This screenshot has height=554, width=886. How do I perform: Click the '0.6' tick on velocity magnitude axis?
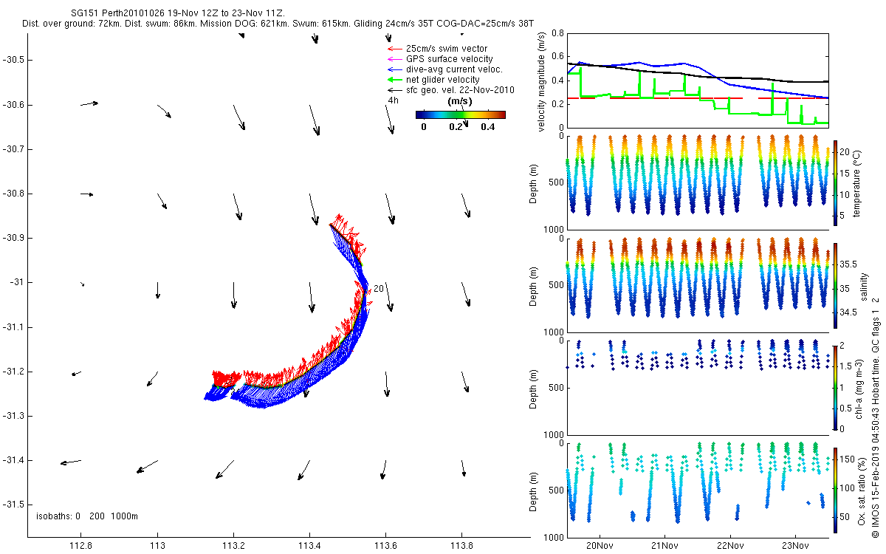[557, 57]
